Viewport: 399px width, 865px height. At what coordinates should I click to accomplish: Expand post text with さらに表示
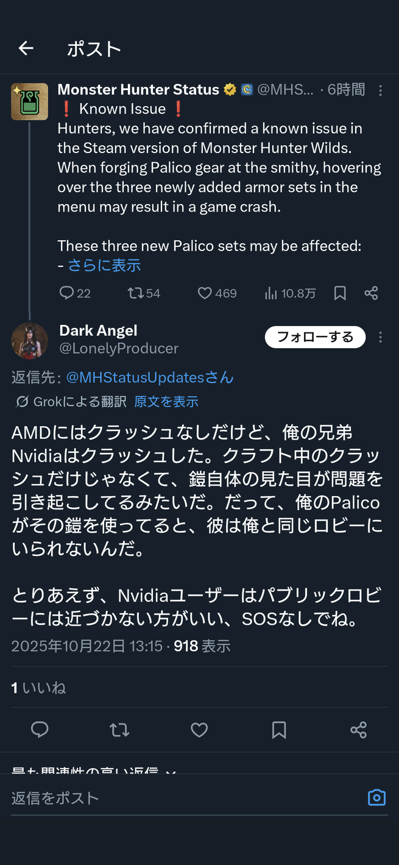tap(104, 265)
